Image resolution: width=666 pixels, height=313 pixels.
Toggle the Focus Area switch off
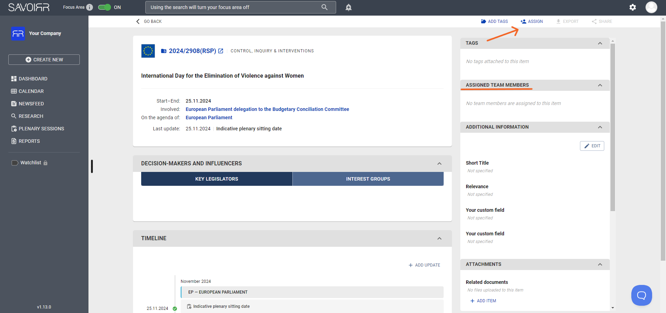click(x=104, y=7)
